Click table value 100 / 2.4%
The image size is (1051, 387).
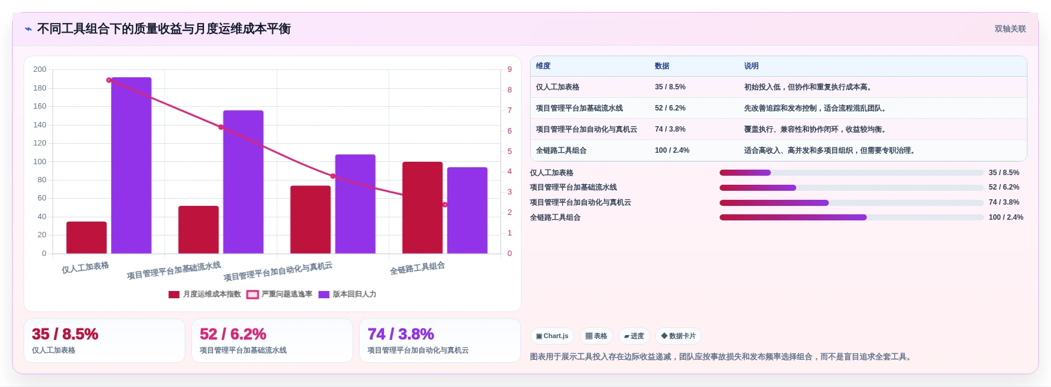pos(672,151)
